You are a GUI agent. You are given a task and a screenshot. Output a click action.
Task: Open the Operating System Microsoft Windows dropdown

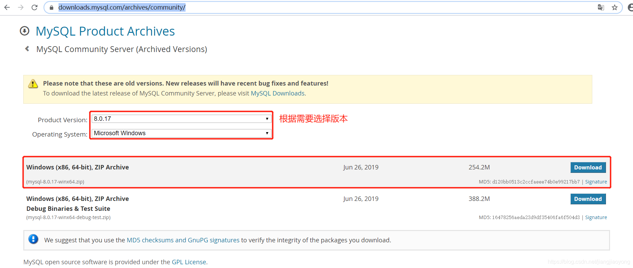[x=181, y=133]
